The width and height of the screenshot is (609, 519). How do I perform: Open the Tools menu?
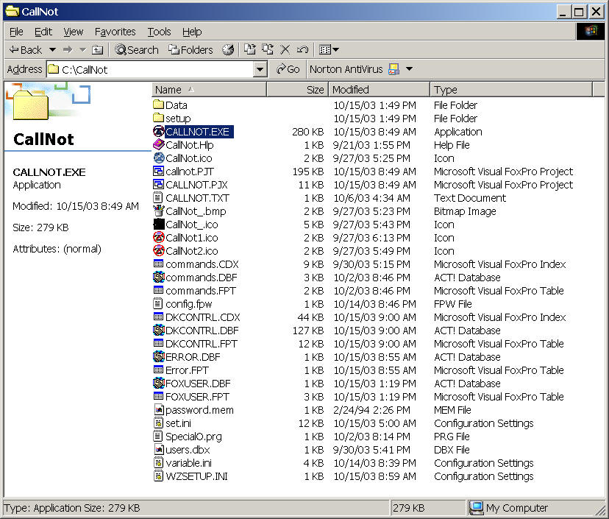pyautogui.click(x=160, y=32)
